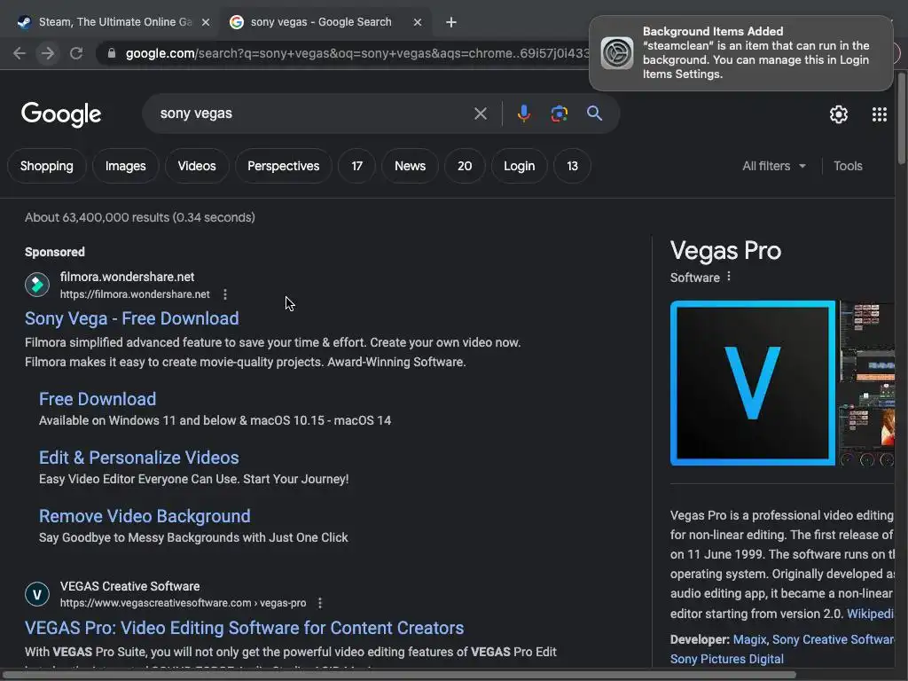
Task: Filter results by Videos
Action: point(197,166)
